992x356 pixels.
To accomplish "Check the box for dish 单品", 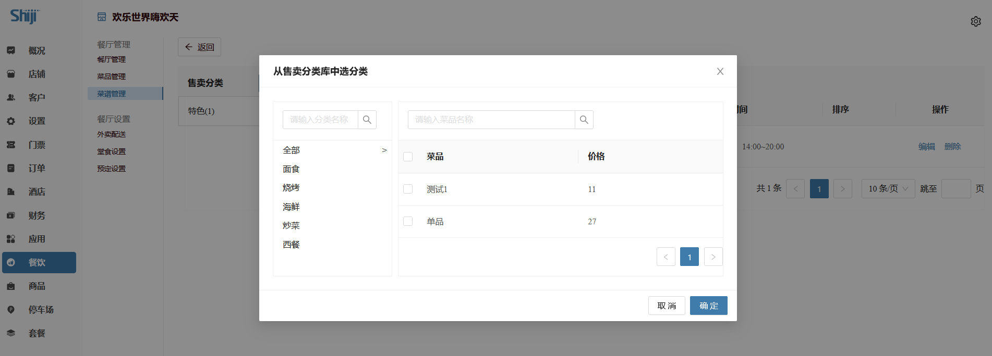I will pos(408,221).
